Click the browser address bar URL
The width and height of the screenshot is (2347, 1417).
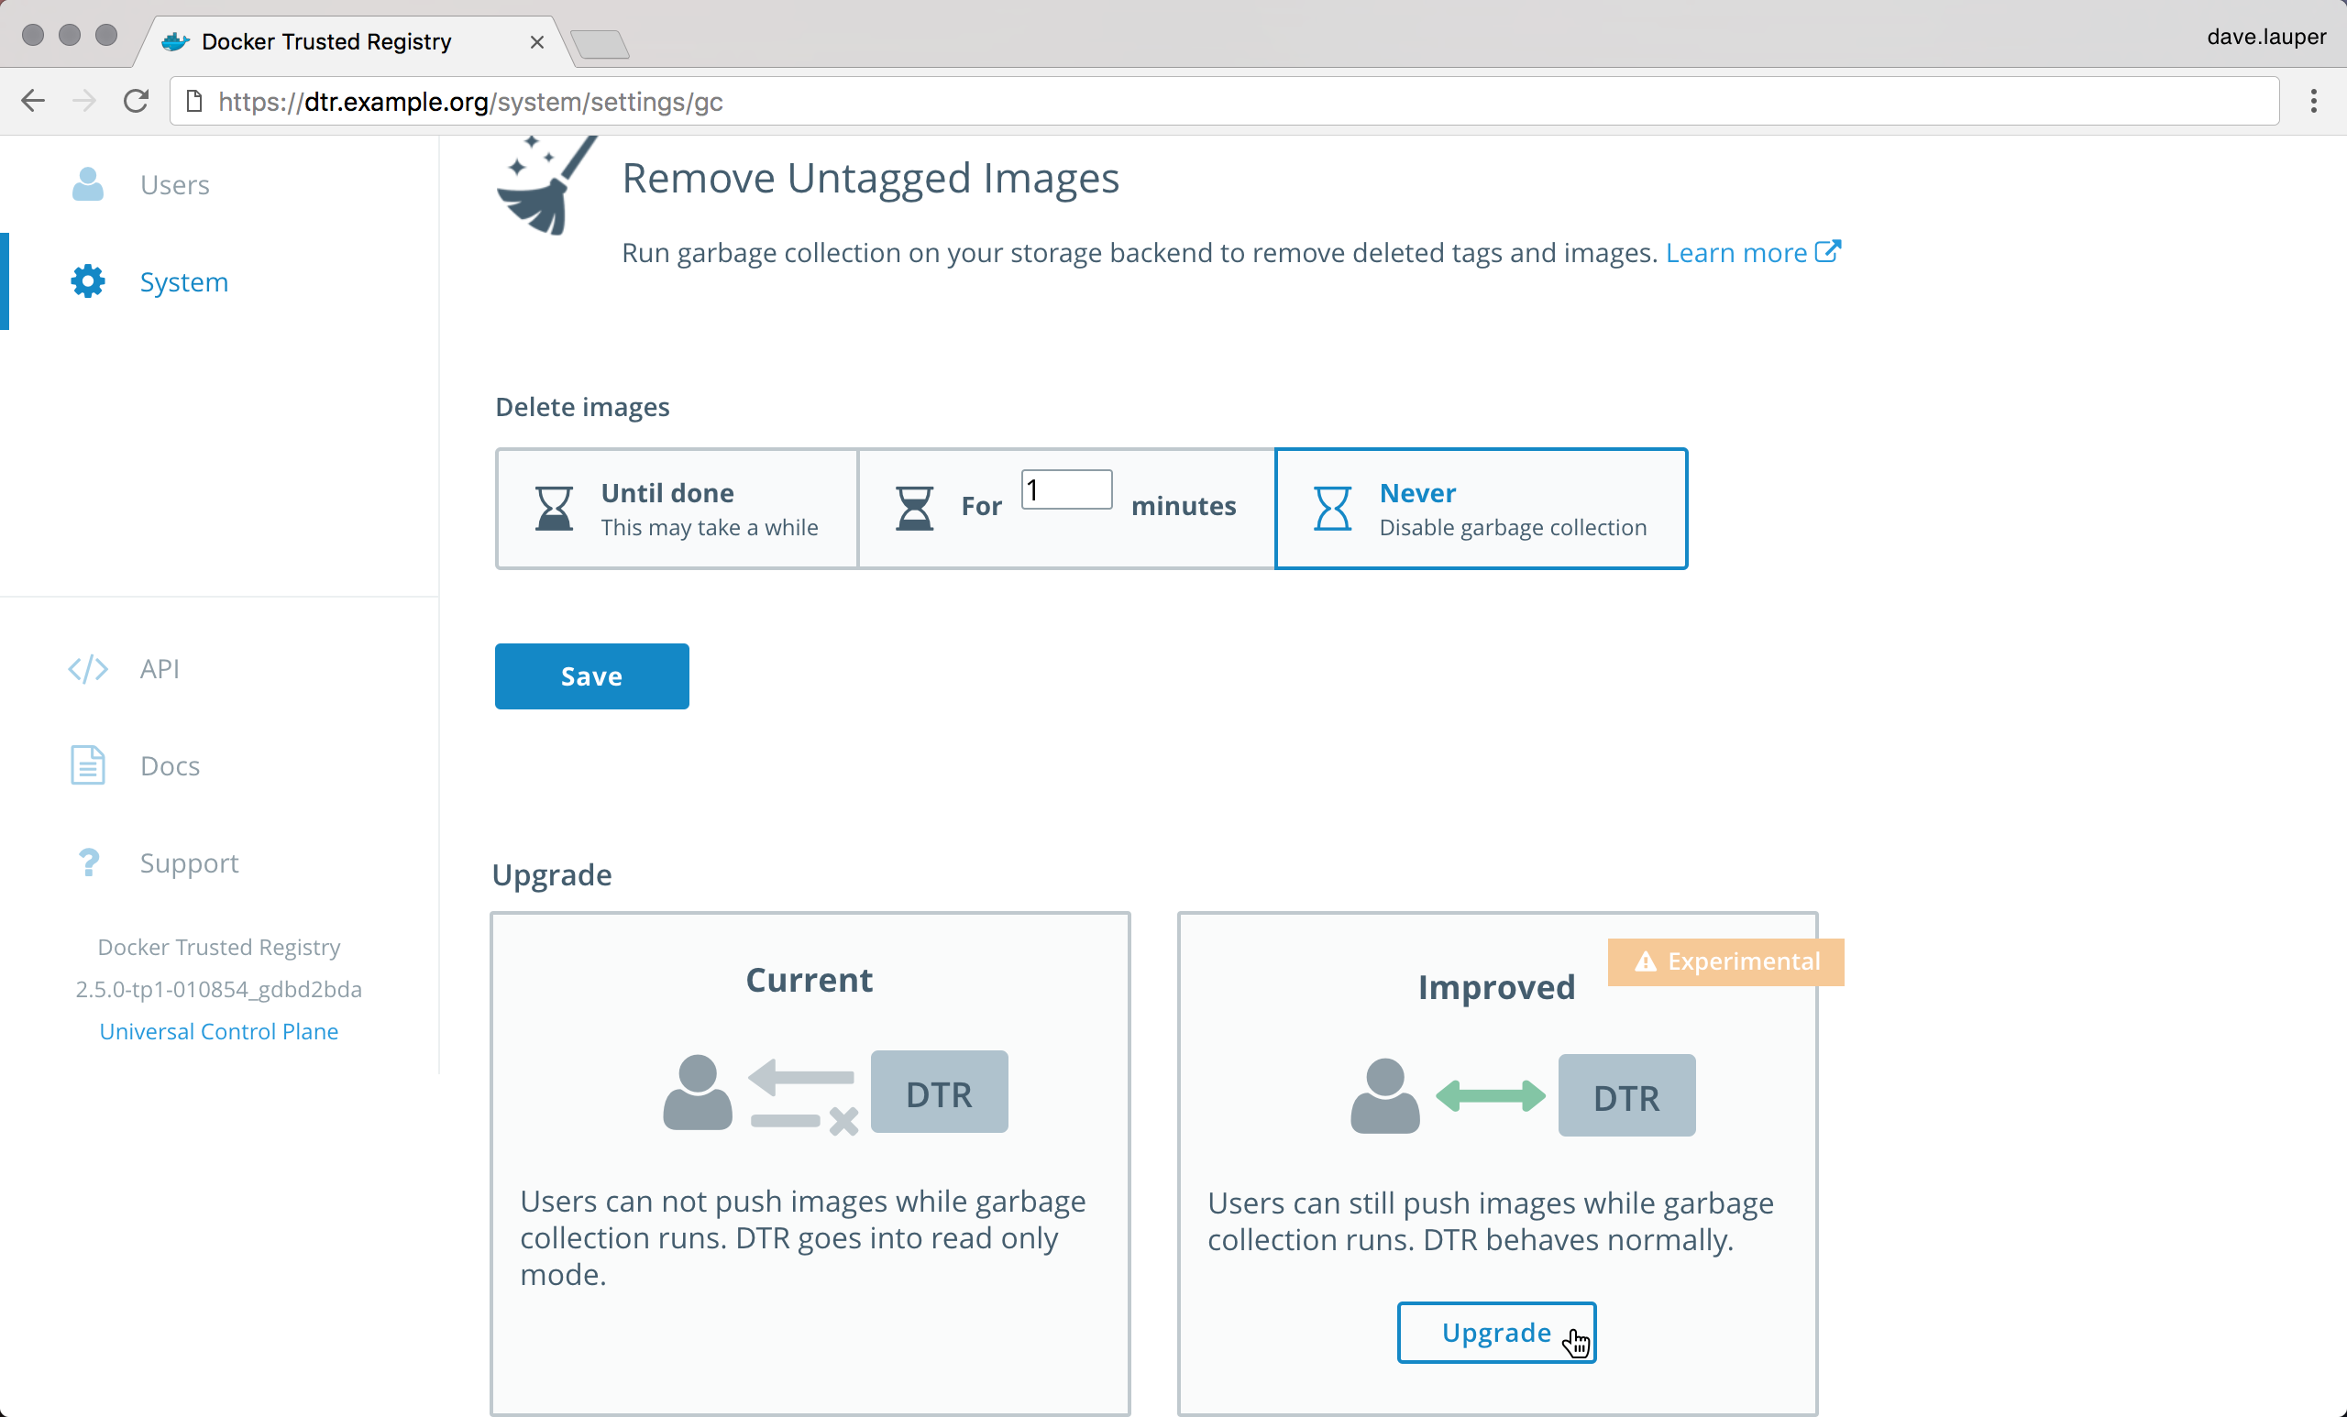[470, 102]
